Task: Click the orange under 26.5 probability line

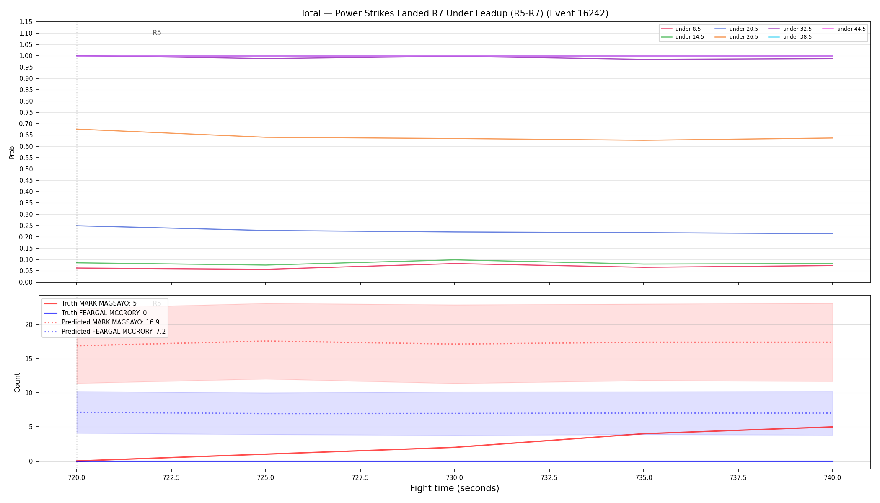Action: pos(455,139)
